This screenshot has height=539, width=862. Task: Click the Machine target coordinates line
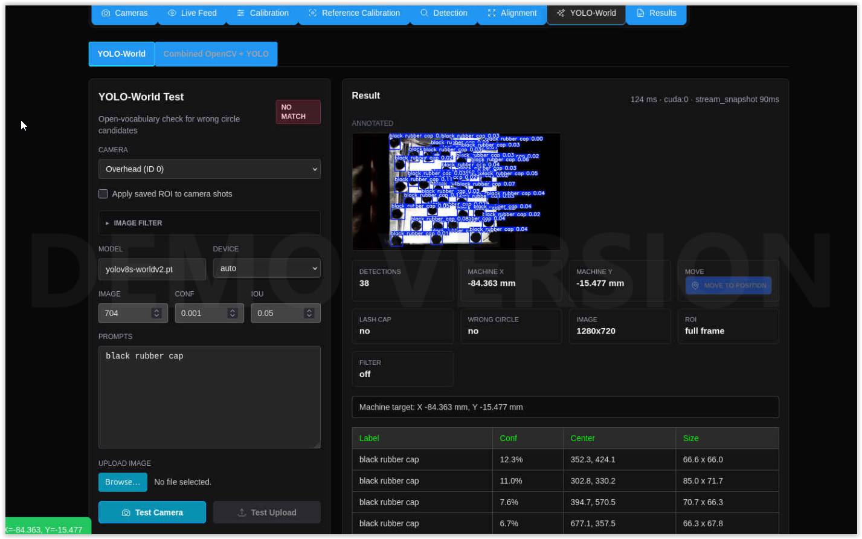pyautogui.click(x=565, y=407)
